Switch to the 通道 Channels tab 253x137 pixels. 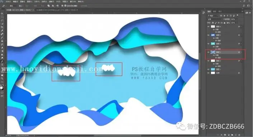215,11
